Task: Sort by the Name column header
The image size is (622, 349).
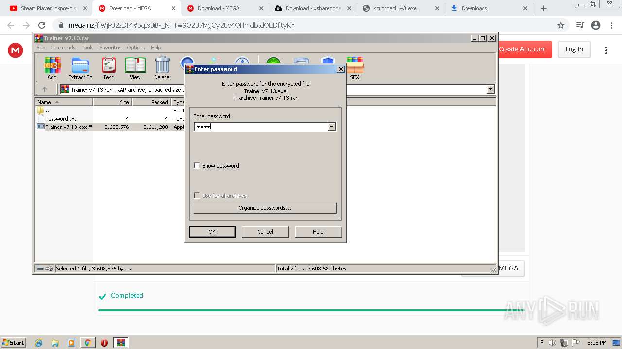Action: 64,102
